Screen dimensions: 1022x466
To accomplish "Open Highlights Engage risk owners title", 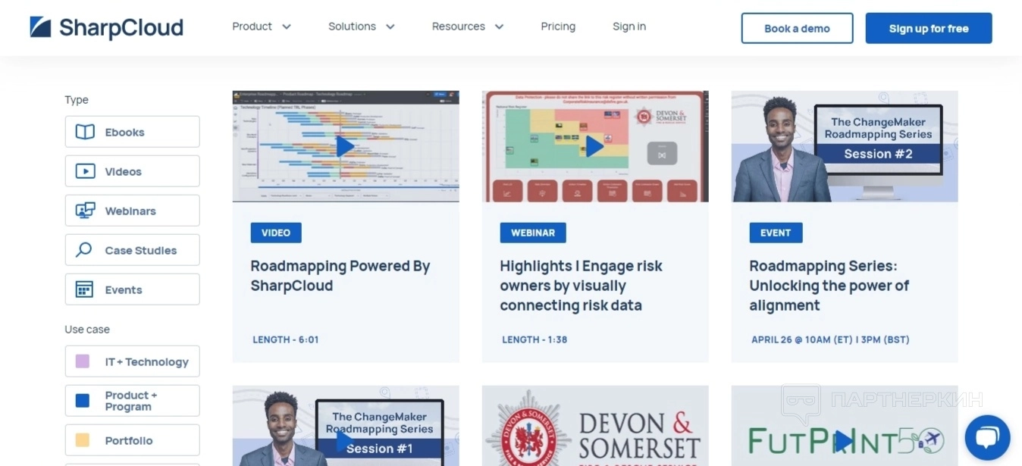I will (x=581, y=286).
